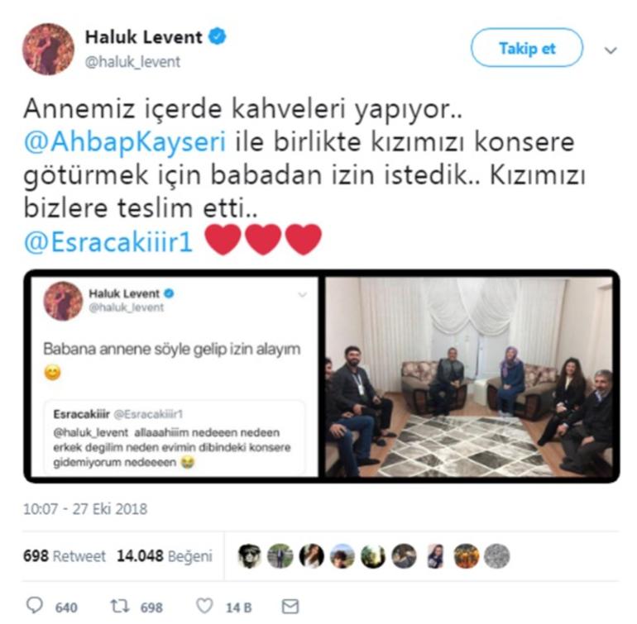Click last gray liker avatar in row
Image resolution: width=637 pixels, height=624 pixels.
(x=497, y=555)
